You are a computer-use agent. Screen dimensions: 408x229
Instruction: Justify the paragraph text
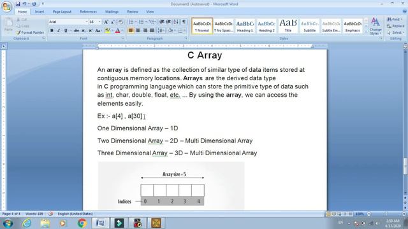click(152, 31)
